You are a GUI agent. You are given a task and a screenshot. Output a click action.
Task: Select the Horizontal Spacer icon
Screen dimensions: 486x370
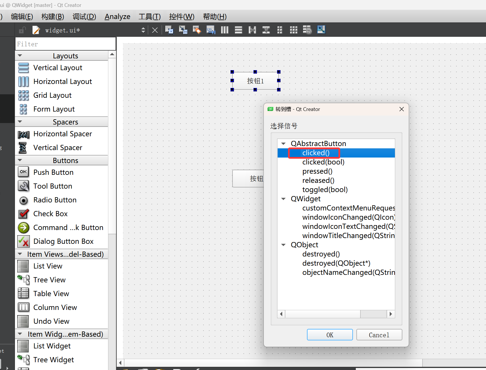coord(24,134)
